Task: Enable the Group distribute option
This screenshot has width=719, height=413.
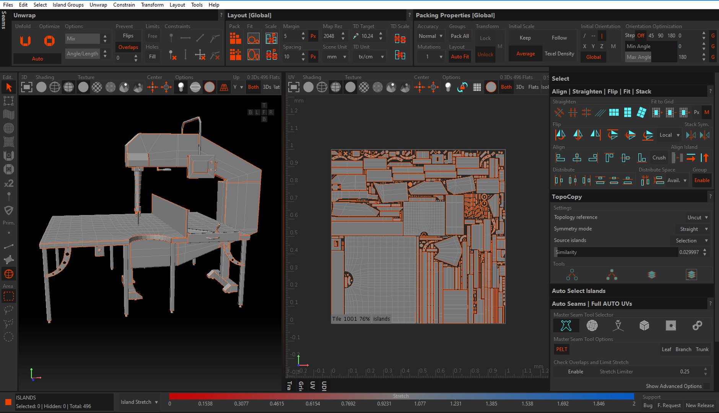Action: click(x=701, y=180)
